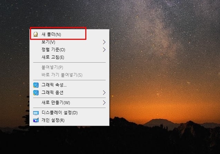Image resolution: width=220 pixels, height=154 pixels.
Task: Expand the 정렬 기준(O) submenu arrow
Action: [104, 49]
